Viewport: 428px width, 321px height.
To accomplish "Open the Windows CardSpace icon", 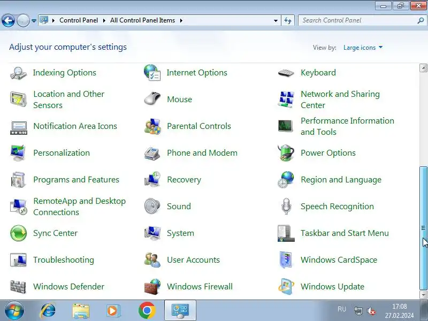I will tap(286, 259).
